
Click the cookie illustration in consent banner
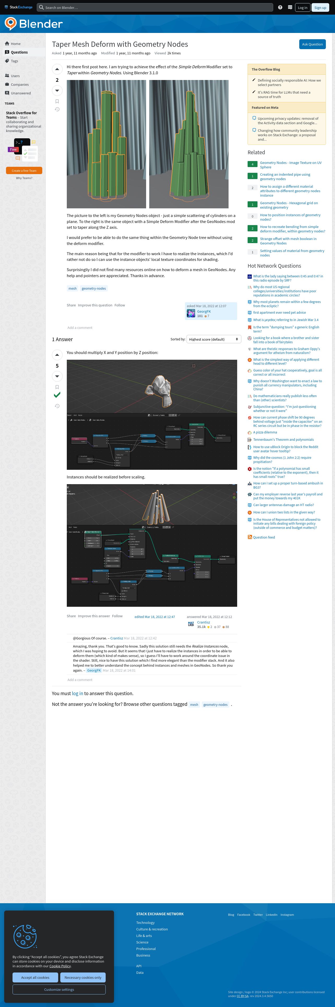click(x=25, y=937)
